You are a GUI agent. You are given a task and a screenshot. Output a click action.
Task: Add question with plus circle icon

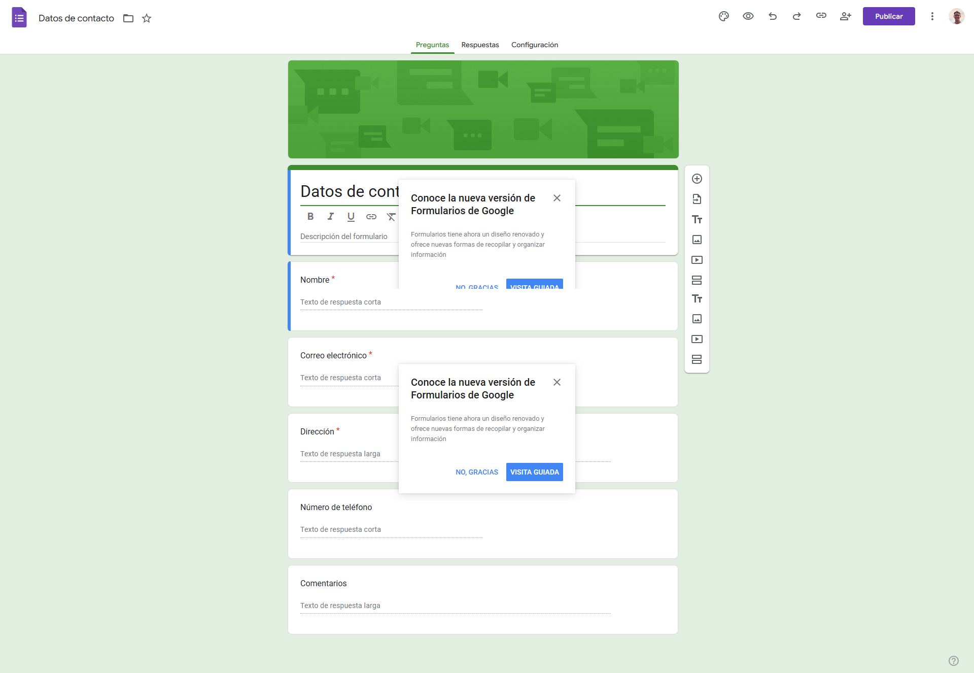coord(697,179)
